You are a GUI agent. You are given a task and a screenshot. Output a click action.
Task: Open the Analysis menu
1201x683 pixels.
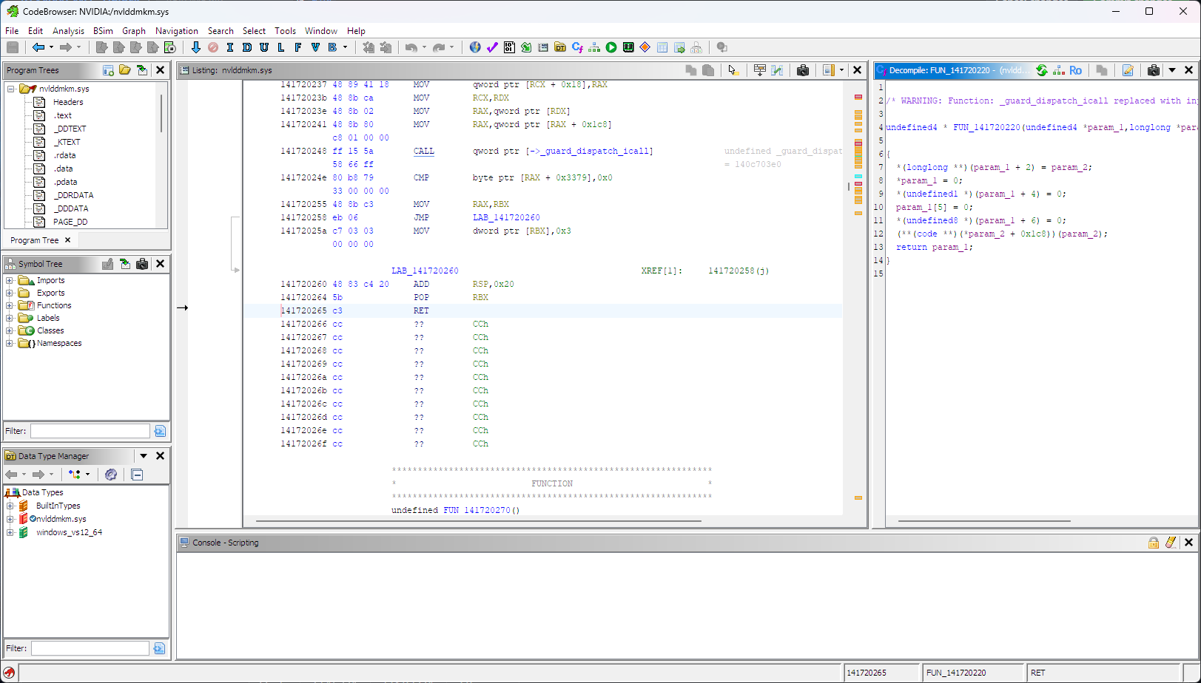pos(68,31)
